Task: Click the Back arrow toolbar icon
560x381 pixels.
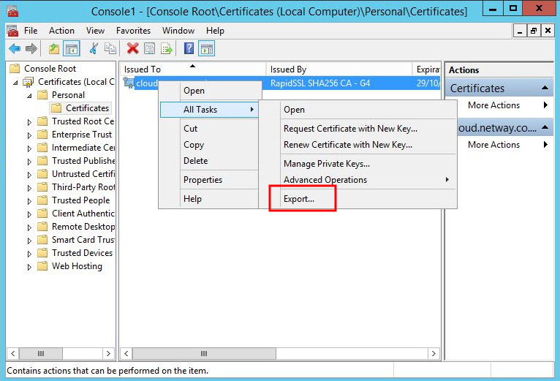Action: pyautogui.click(x=14, y=48)
